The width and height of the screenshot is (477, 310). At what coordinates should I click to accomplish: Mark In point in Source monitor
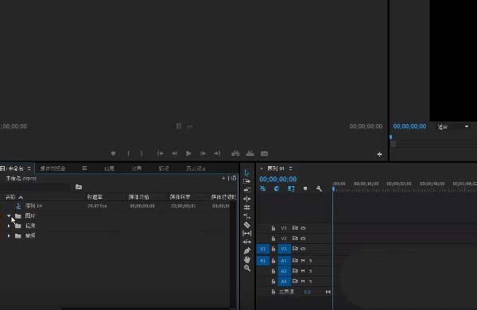128,153
